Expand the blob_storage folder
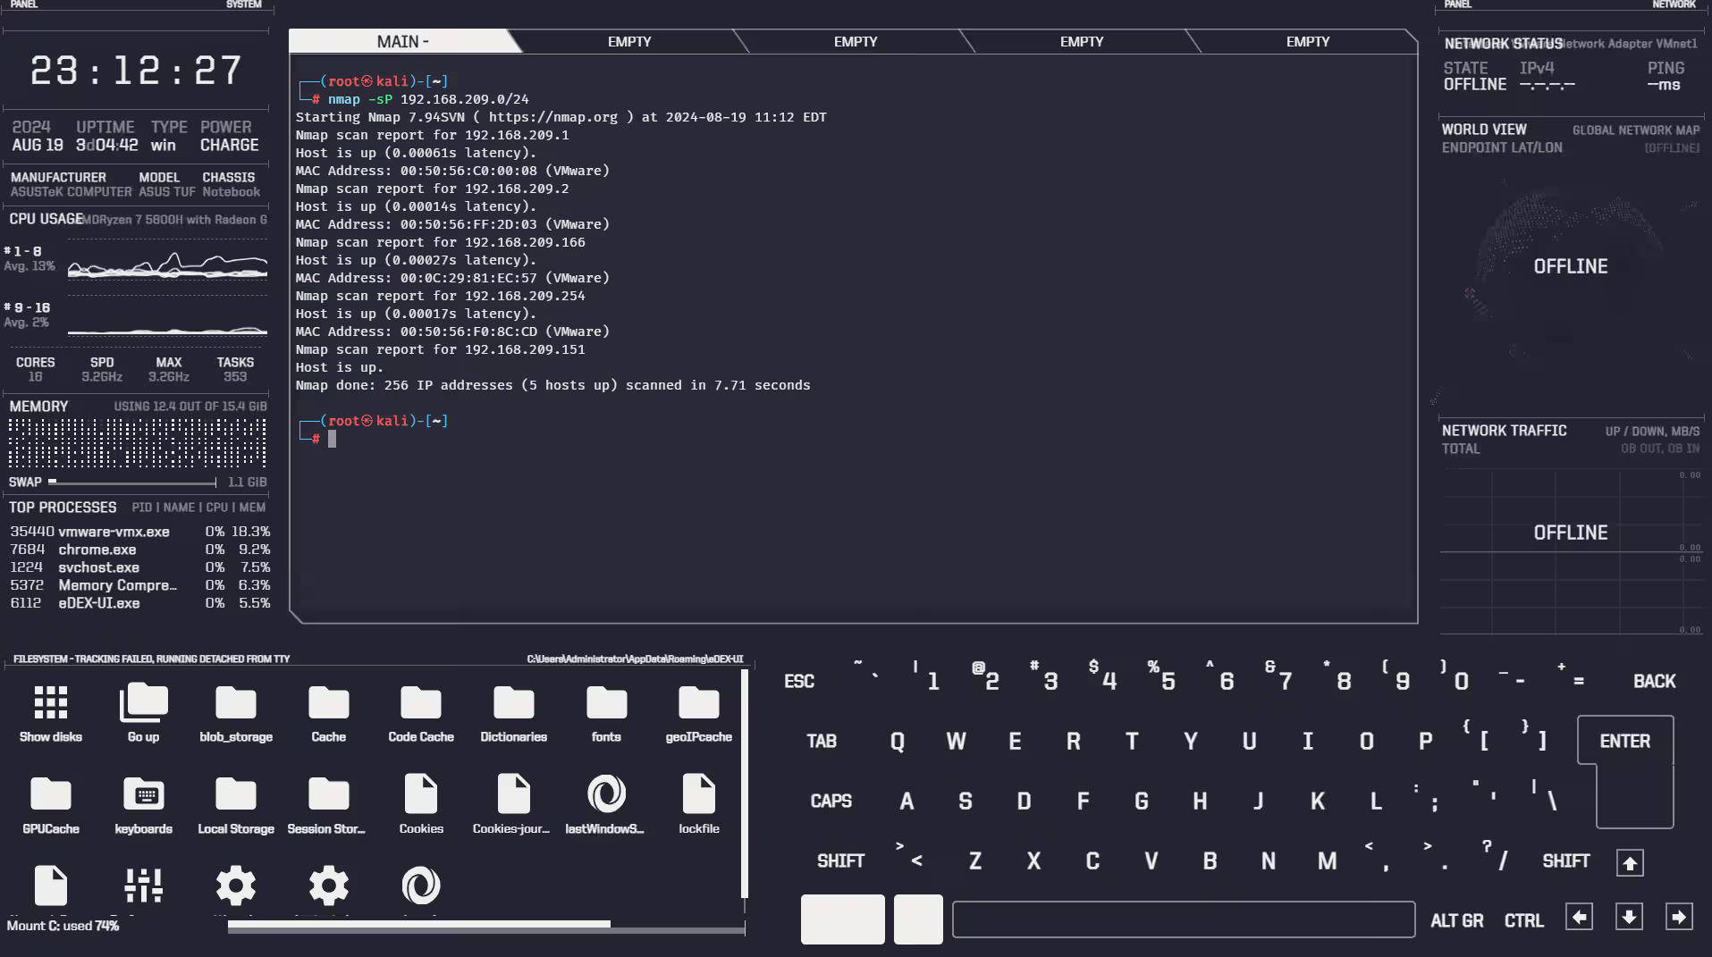The image size is (1712, 957). [x=236, y=703]
